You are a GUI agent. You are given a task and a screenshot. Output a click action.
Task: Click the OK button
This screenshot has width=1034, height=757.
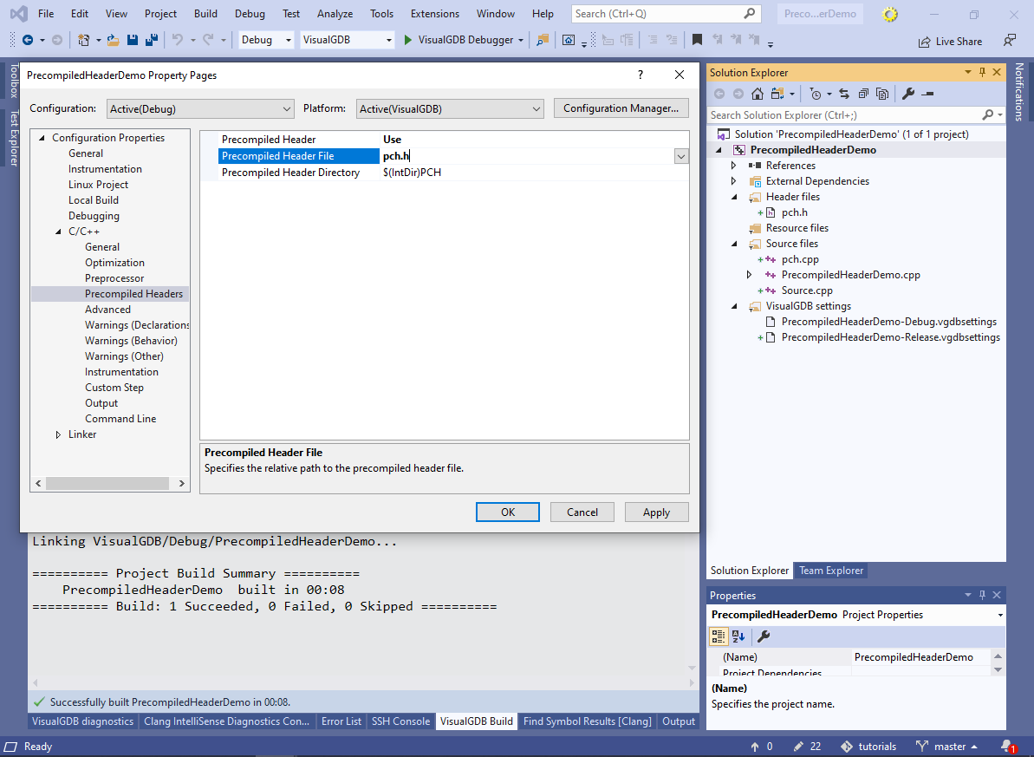[508, 512]
